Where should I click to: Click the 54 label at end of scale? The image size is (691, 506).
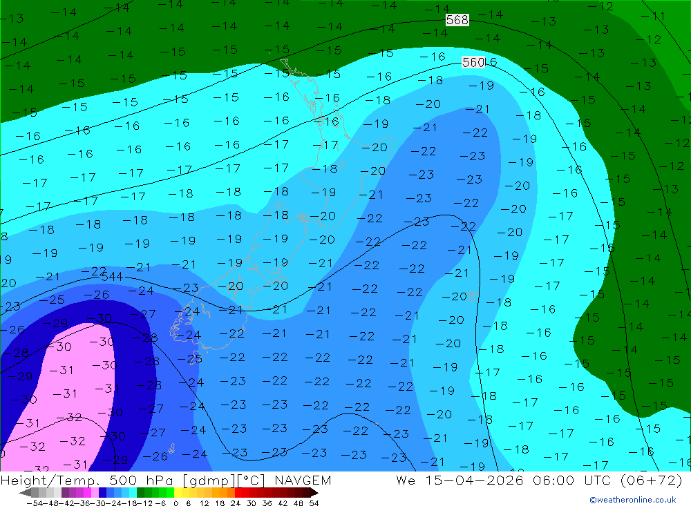pos(314,503)
